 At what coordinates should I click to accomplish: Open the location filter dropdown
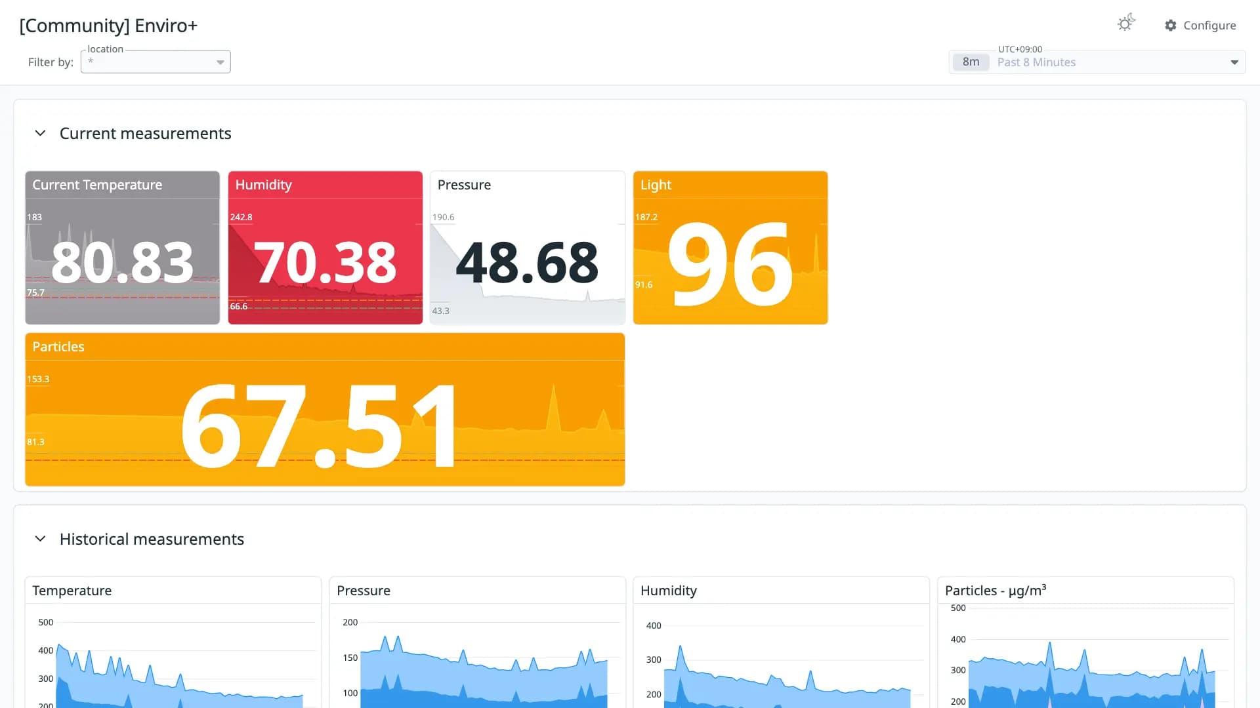coord(156,62)
